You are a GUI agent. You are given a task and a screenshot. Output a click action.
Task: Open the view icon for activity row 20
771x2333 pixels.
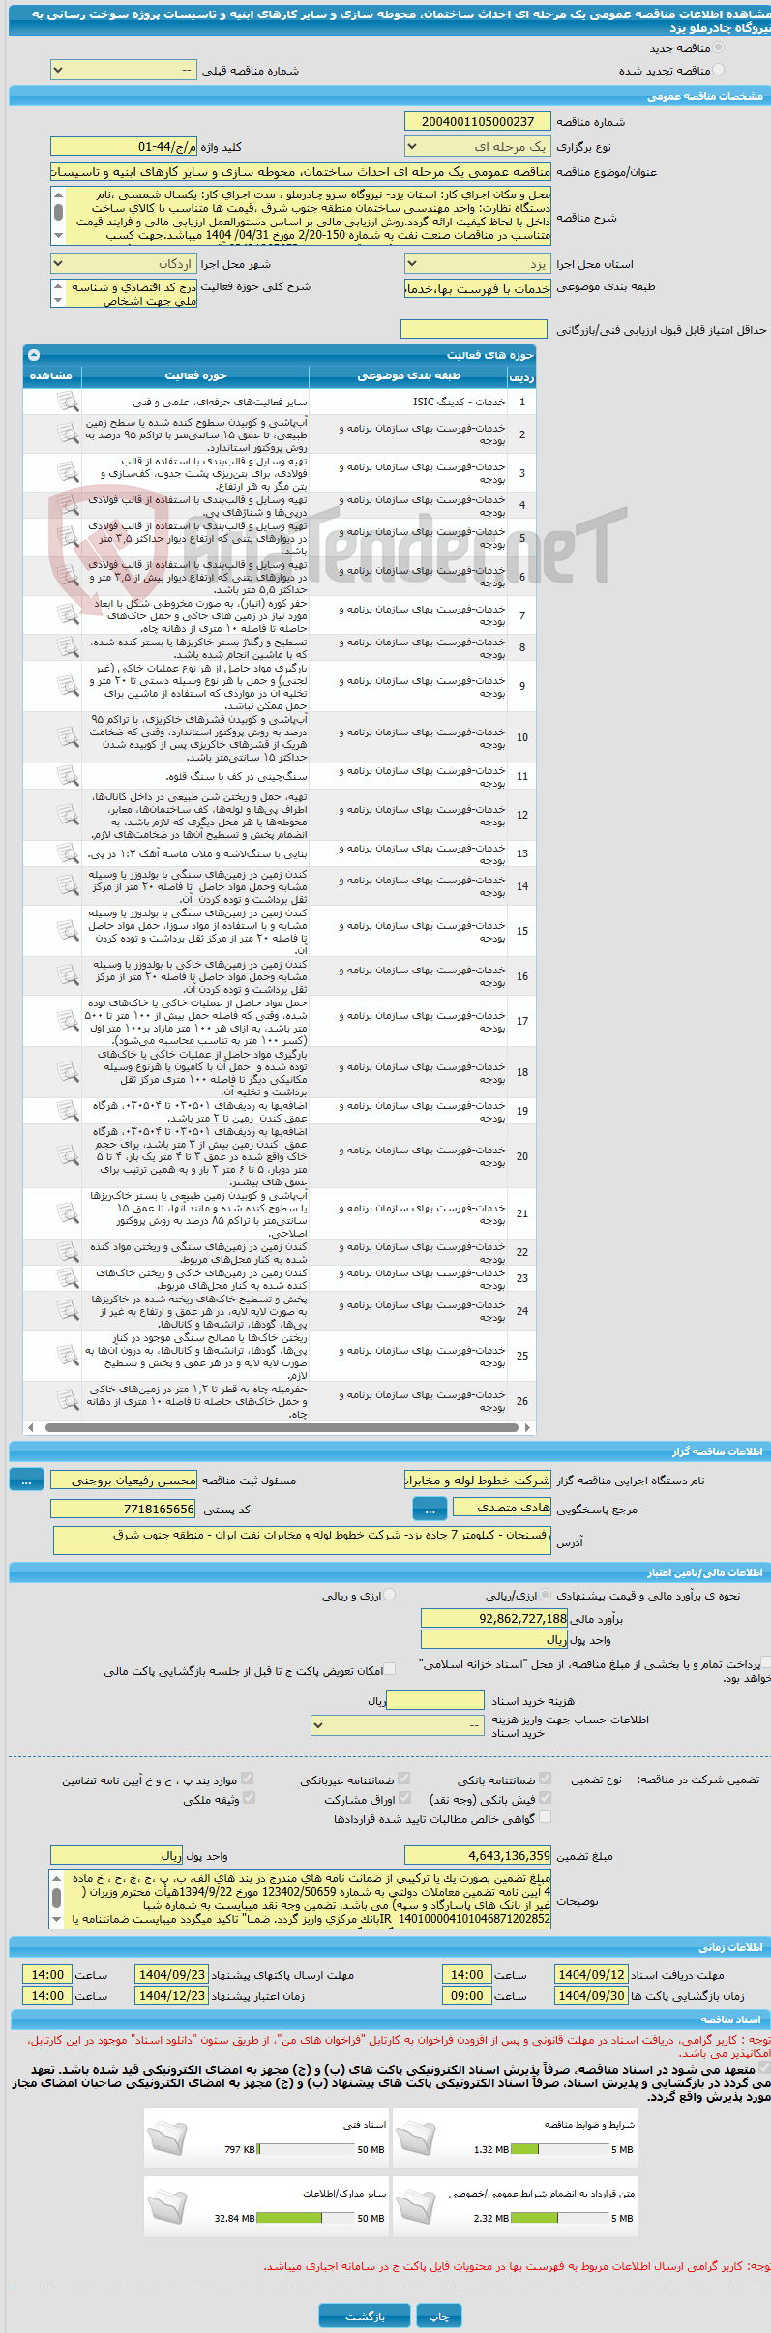[x=67, y=1155]
